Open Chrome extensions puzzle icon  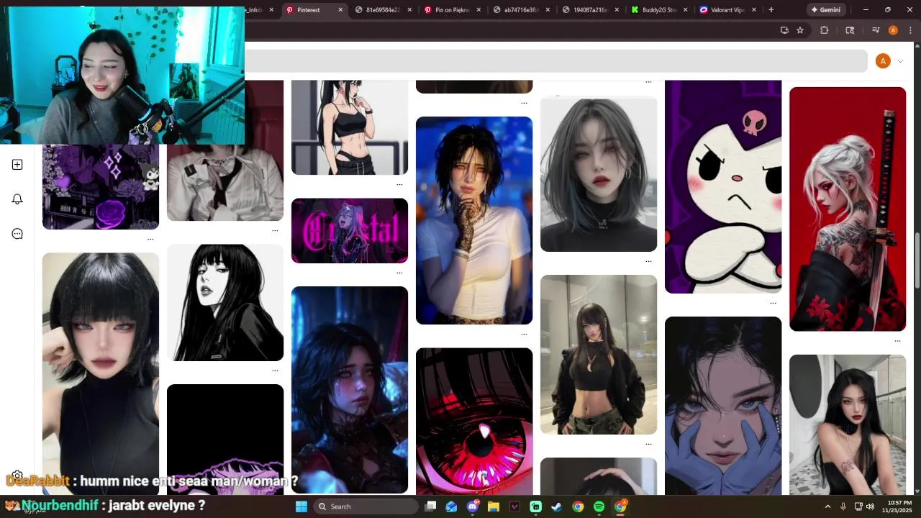click(x=825, y=30)
